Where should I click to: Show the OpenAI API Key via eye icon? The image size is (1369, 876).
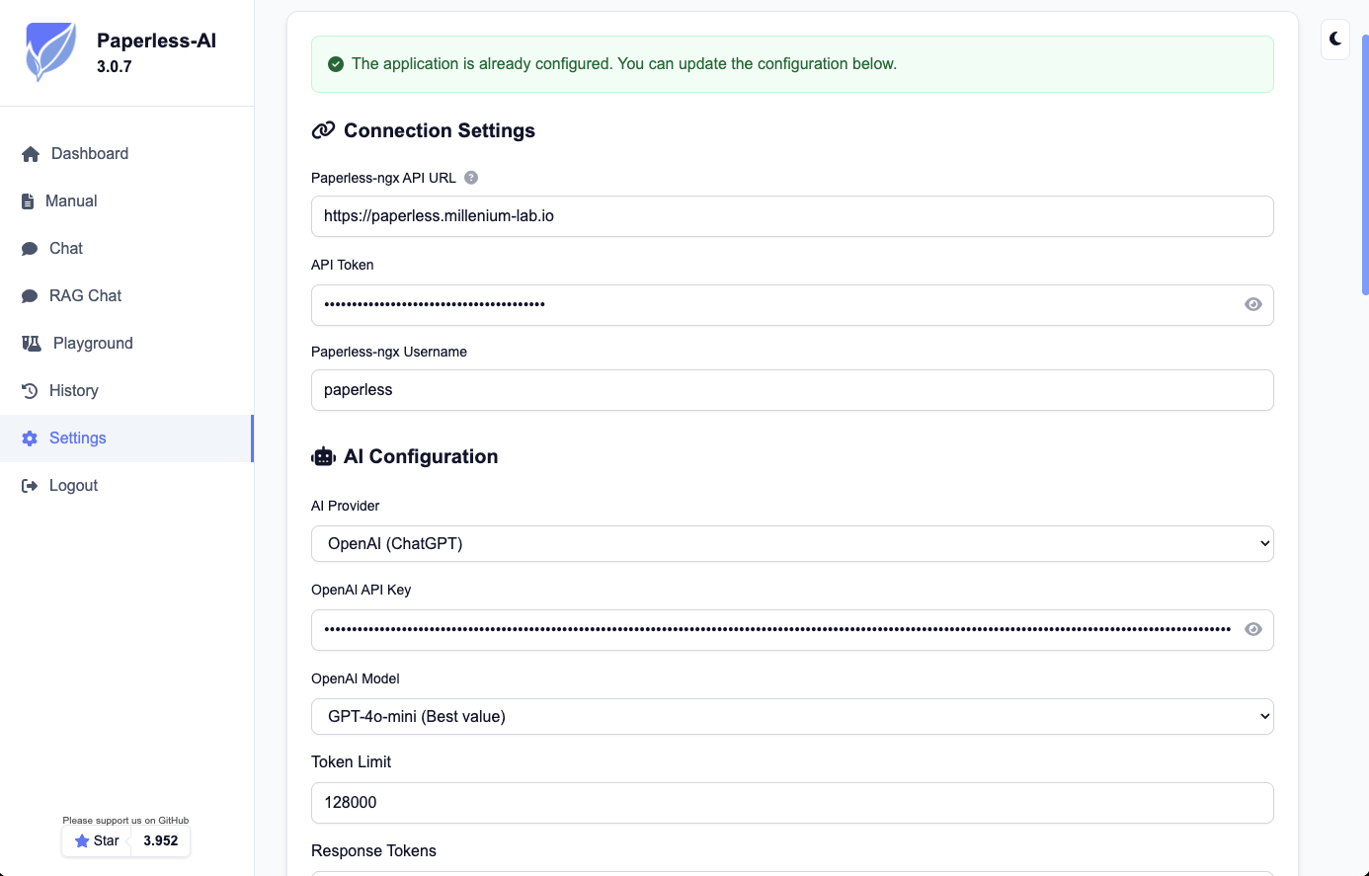click(x=1253, y=629)
